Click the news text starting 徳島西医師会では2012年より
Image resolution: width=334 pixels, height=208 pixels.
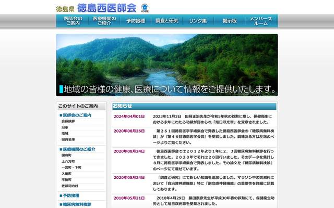213,160
